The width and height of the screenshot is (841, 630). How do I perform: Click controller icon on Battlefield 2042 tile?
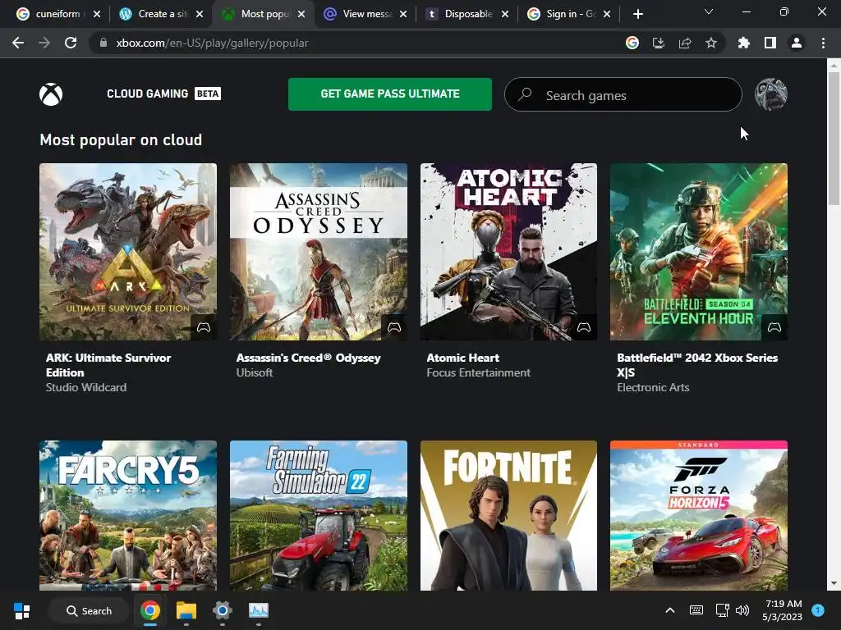pos(774,326)
